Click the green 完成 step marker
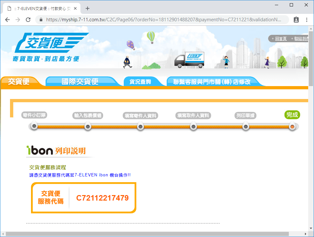This screenshot has height=237, width=314. 292,114
